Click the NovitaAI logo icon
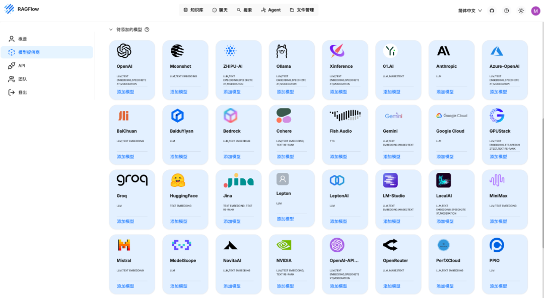This screenshot has width=544, height=298. (x=230, y=246)
